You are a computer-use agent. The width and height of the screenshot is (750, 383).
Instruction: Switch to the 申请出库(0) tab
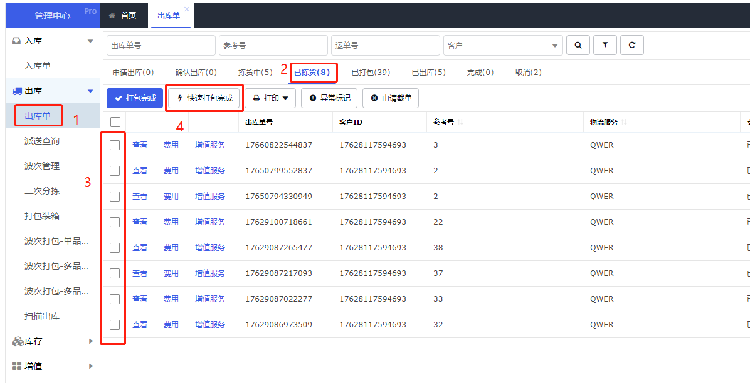tap(133, 73)
